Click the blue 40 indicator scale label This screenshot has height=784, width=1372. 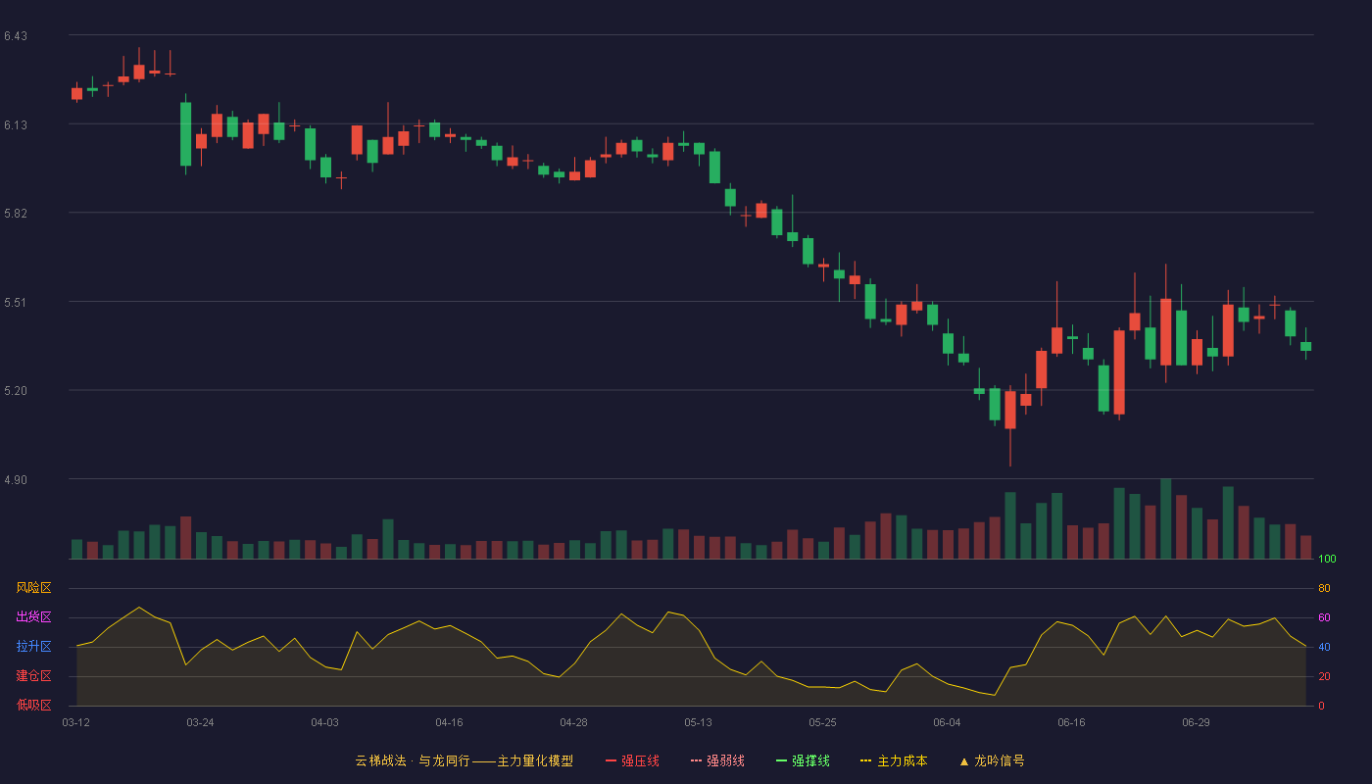click(x=1324, y=647)
